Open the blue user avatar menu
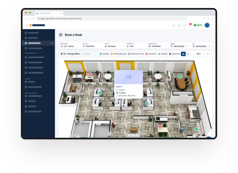238x173 pixels. [x=207, y=25]
